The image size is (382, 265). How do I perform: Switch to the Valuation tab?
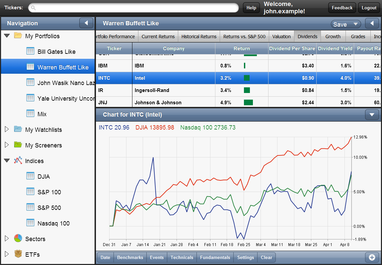(x=281, y=36)
